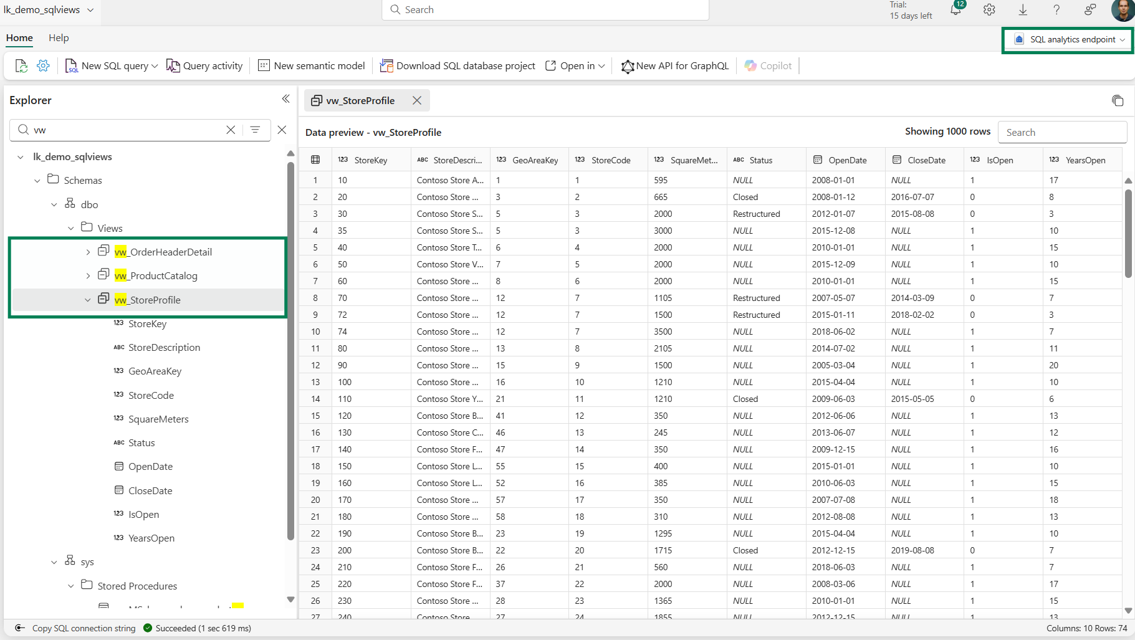1135x640 pixels.
Task: Open the notifications bell
Action: (x=956, y=9)
